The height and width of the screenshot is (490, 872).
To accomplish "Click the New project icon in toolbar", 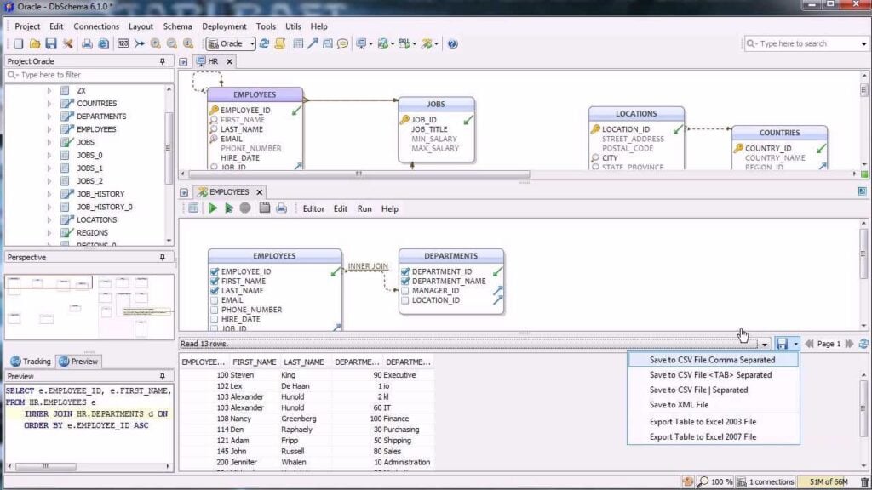I will 19,44.
